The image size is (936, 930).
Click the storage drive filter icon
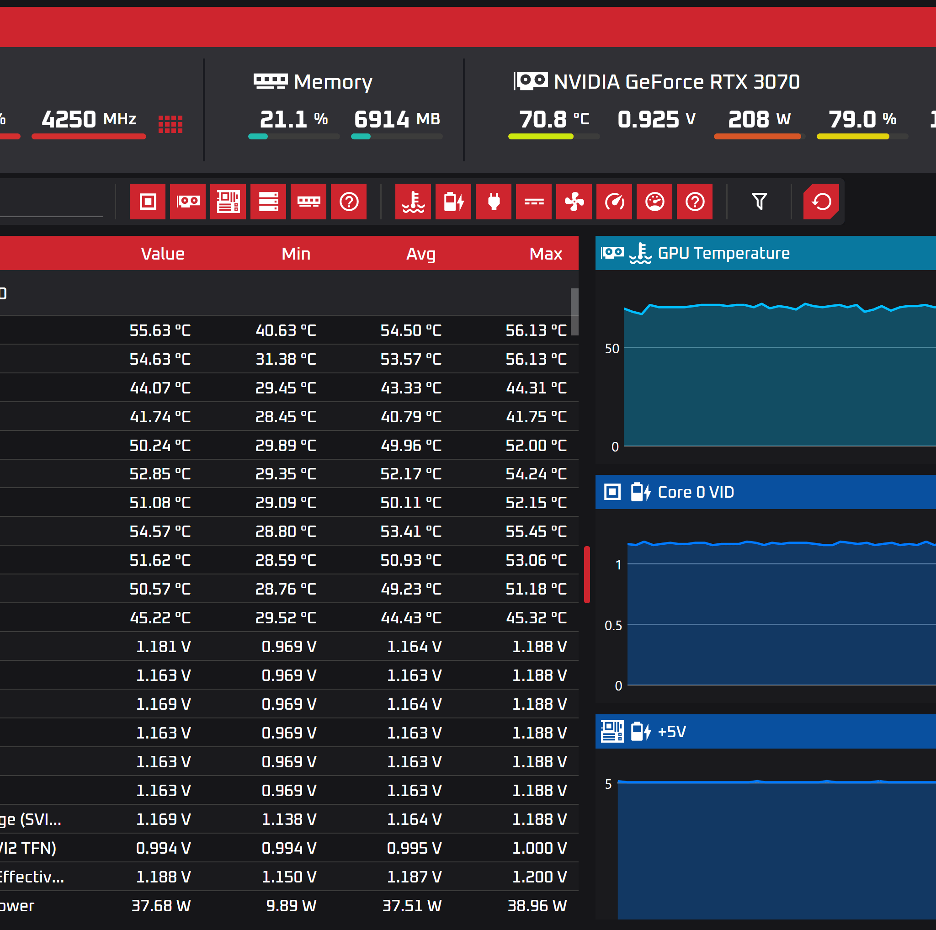pyautogui.click(x=268, y=202)
